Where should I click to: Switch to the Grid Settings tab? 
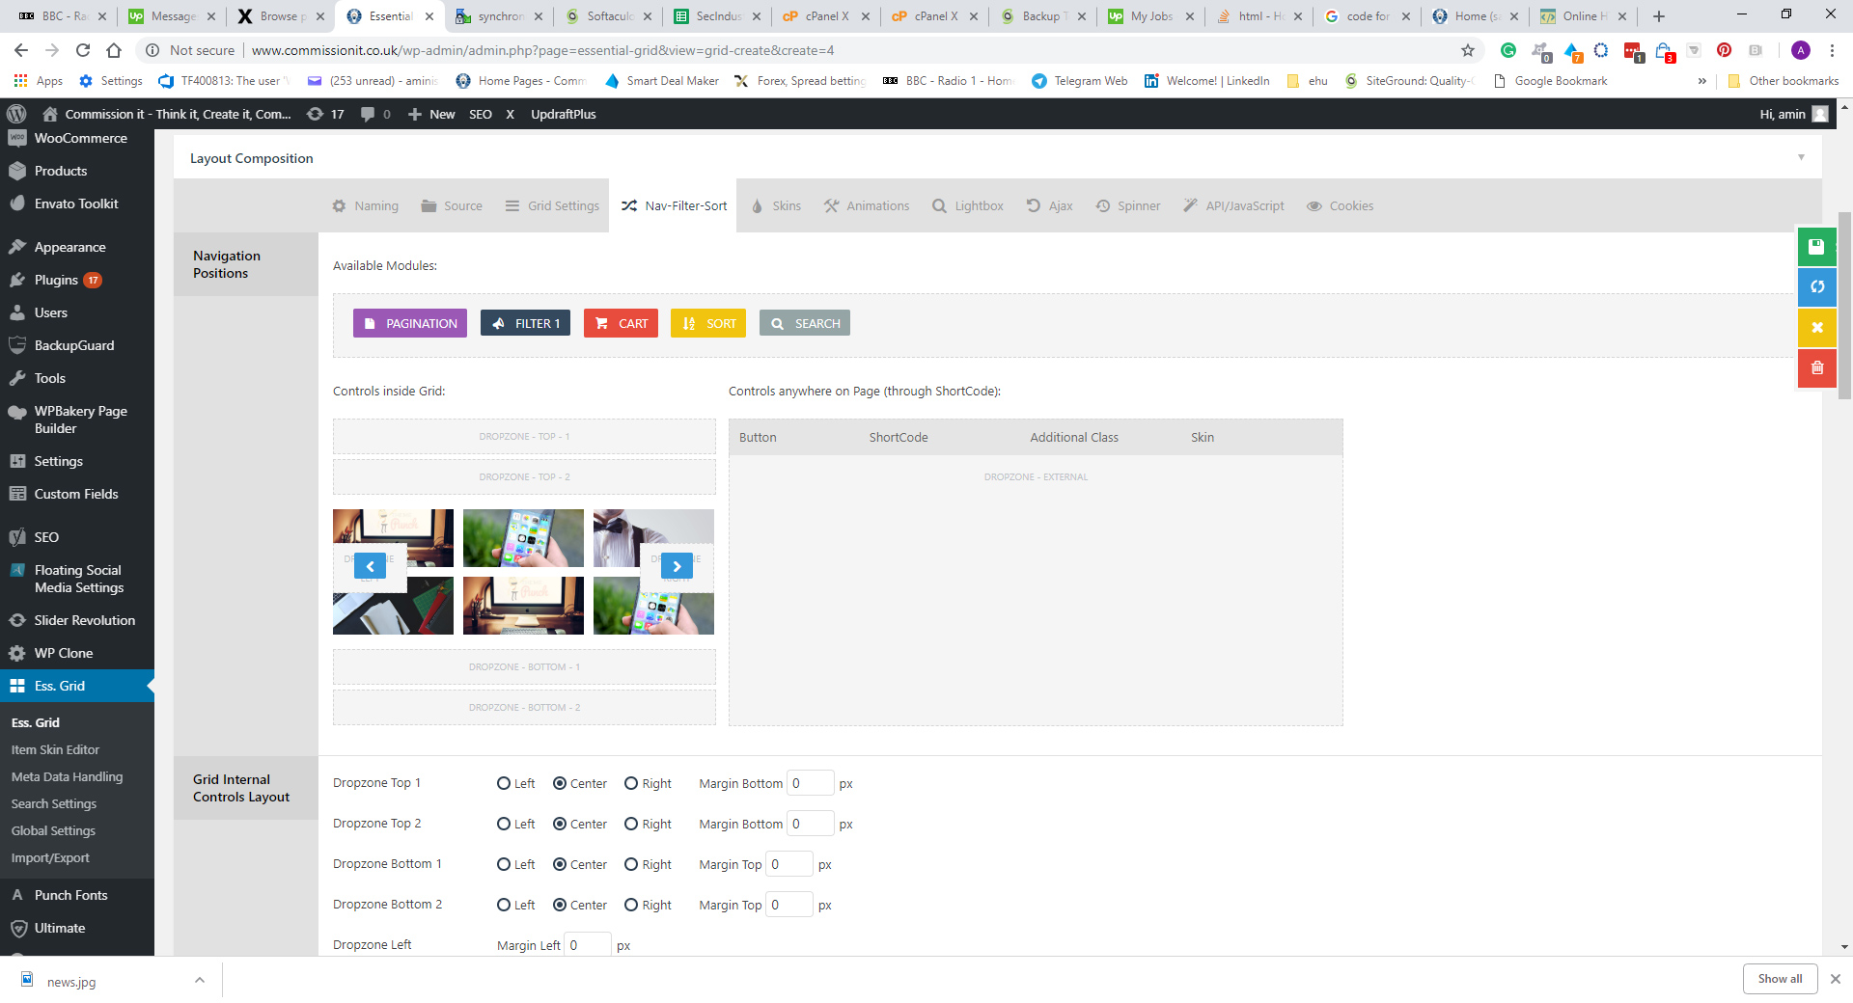pyautogui.click(x=552, y=205)
